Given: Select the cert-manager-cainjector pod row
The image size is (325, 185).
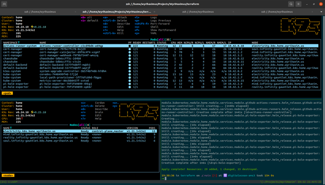Looking at the screenshot, I should coord(161,52).
